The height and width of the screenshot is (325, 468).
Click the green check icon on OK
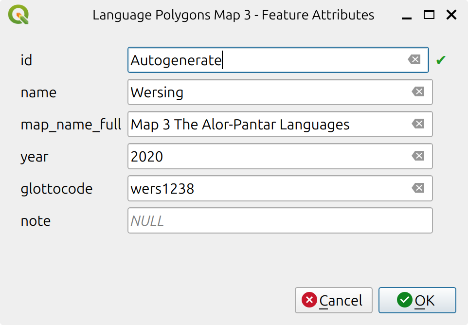(404, 300)
